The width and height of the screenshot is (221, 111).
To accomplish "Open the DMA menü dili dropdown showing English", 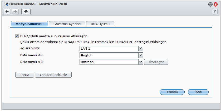I will [141, 55].
